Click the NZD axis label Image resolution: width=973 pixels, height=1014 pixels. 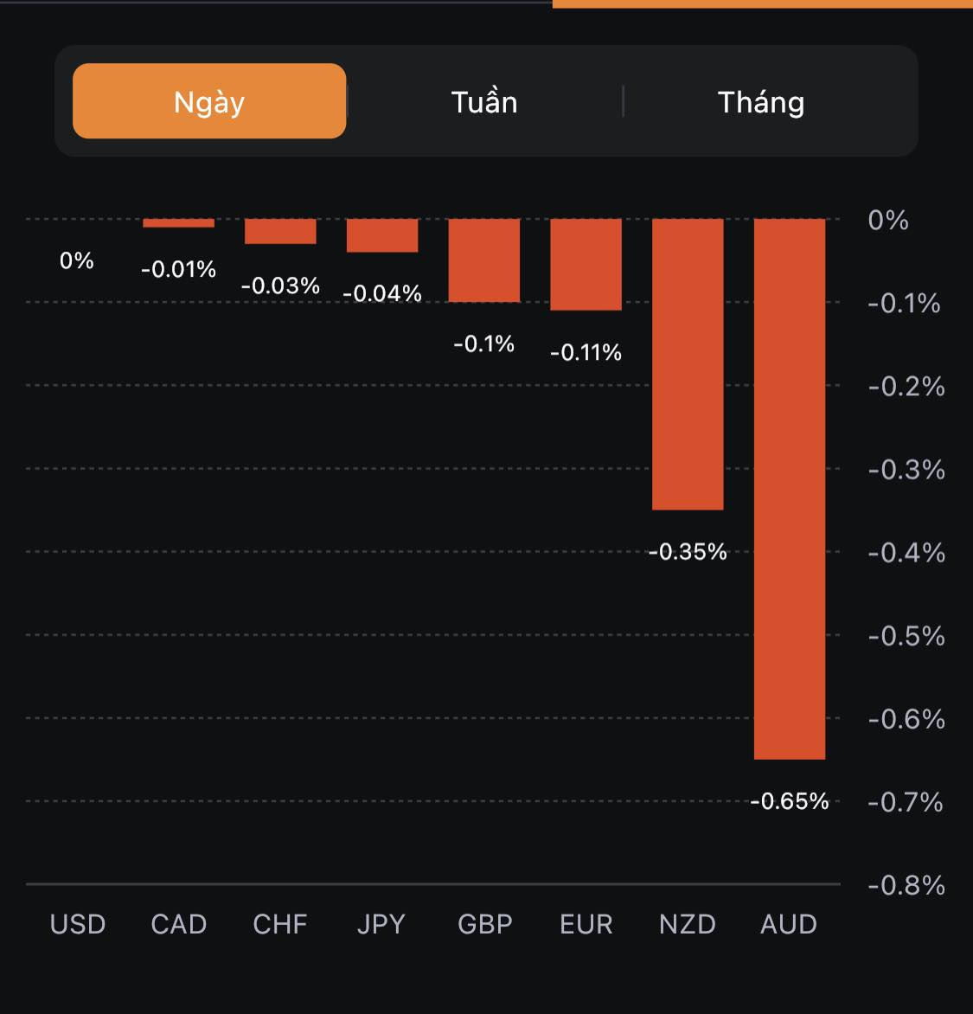point(688,924)
